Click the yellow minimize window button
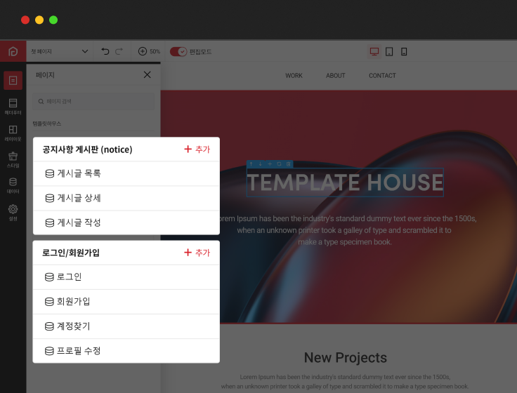 [x=39, y=20]
